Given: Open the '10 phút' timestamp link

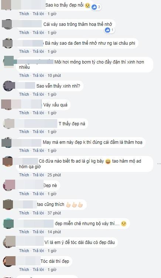Looking at the screenshot, I should pos(54,75).
